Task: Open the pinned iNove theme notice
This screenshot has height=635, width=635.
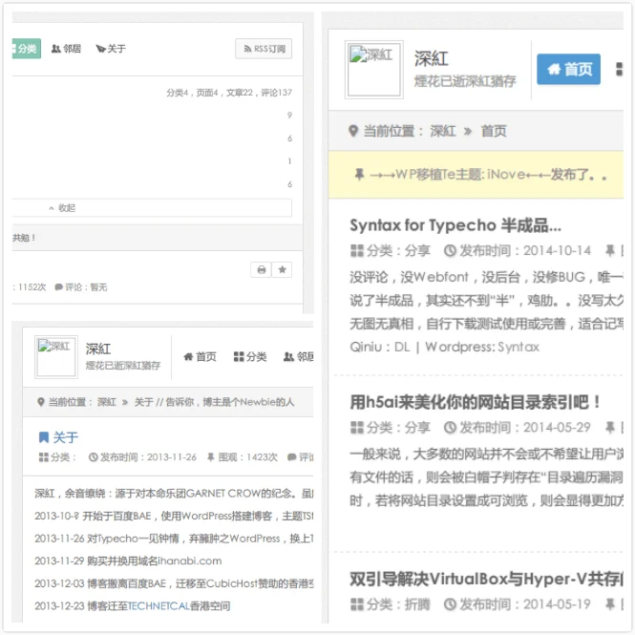Action: (488, 175)
